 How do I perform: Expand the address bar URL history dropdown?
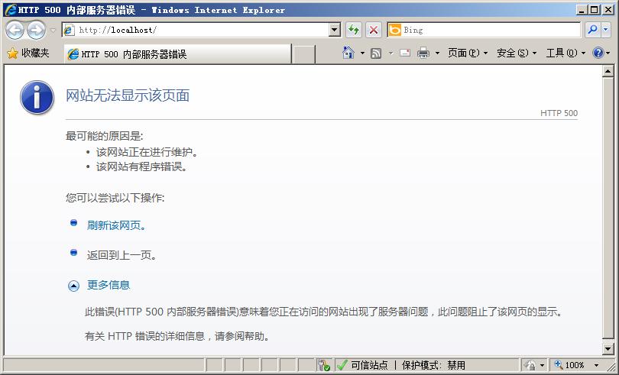(x=335, y=30)
